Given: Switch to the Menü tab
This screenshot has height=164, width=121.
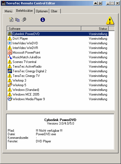Looking at the screenshot, I should click(x=8, y=11).
